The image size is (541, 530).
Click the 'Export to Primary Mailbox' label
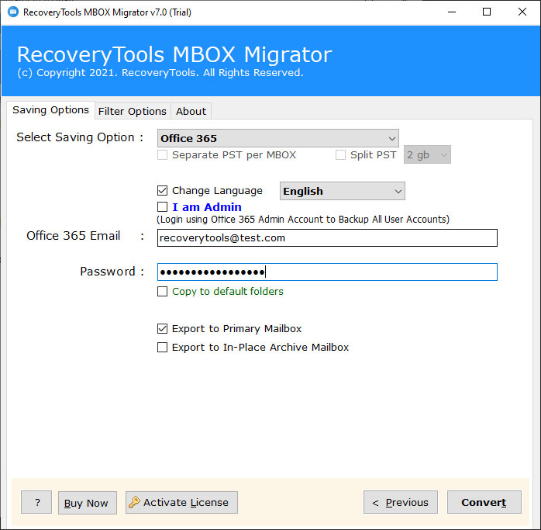(236, 328)
